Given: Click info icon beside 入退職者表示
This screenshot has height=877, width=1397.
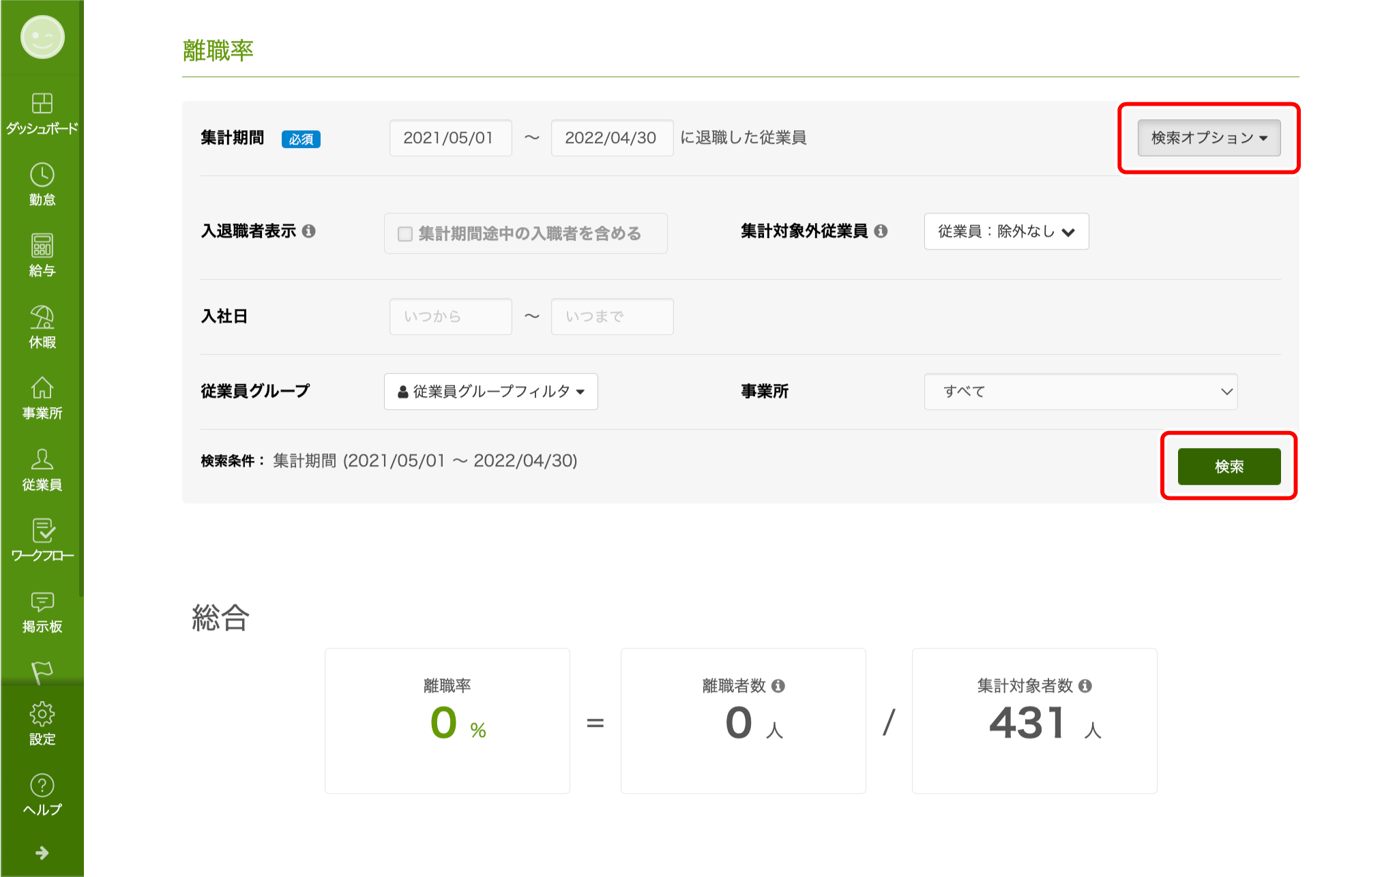Looking at the screenshot, I should [x=309, y=231].
